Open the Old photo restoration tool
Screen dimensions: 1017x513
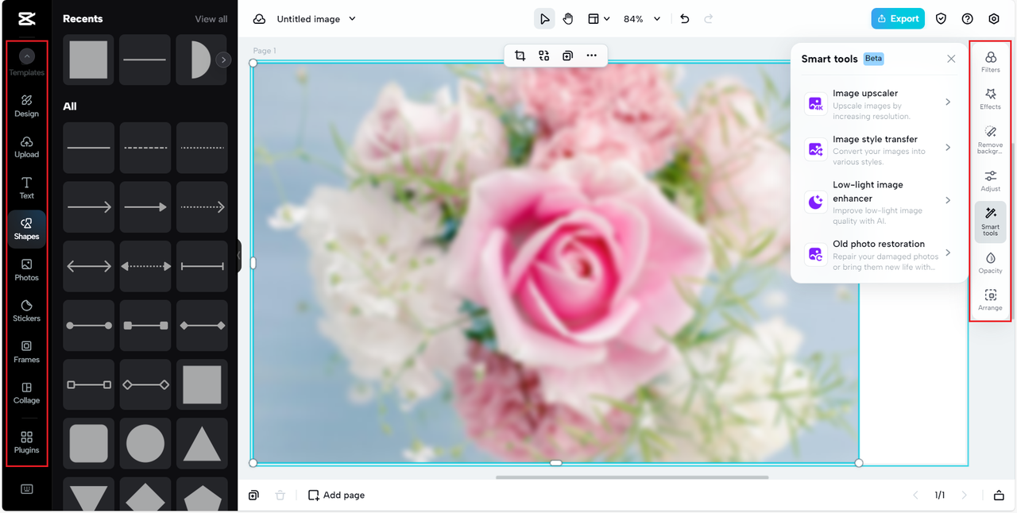coord(879,255)
